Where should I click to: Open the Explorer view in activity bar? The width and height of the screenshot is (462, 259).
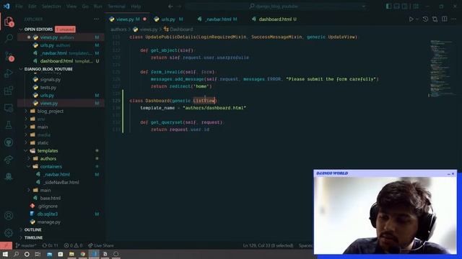(x=9, y=22)
